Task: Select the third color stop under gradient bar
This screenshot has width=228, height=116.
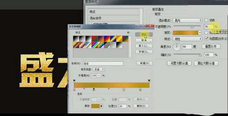Action: coord(123,89)
